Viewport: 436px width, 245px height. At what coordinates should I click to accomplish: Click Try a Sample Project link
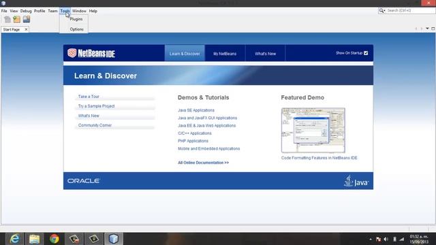click(x=96, y=106)
